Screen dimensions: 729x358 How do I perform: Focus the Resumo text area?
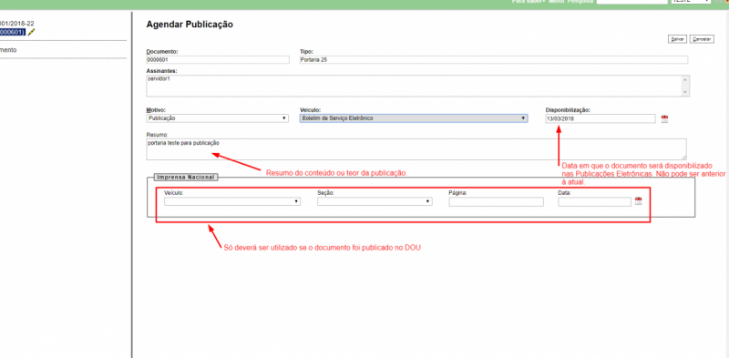click(416, 149)
